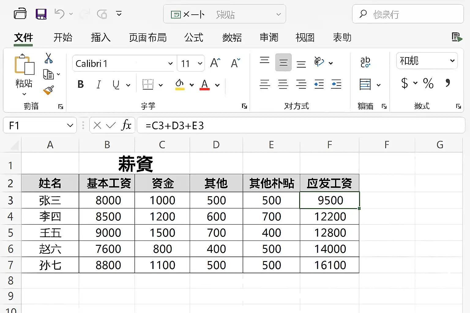Expand the Name Box dropdown arrow
This screenshot has height=313, width=470.
70,125
